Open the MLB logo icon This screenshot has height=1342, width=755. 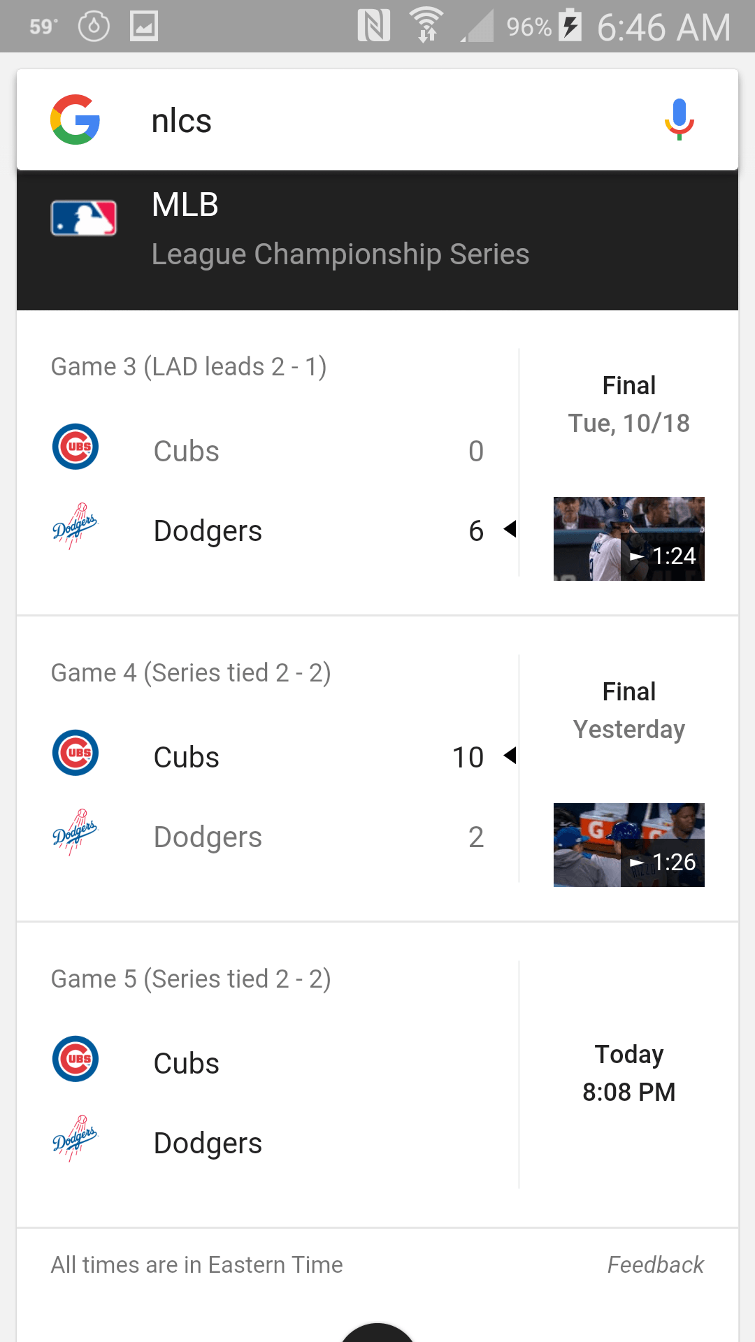click(x=84, y=218)
